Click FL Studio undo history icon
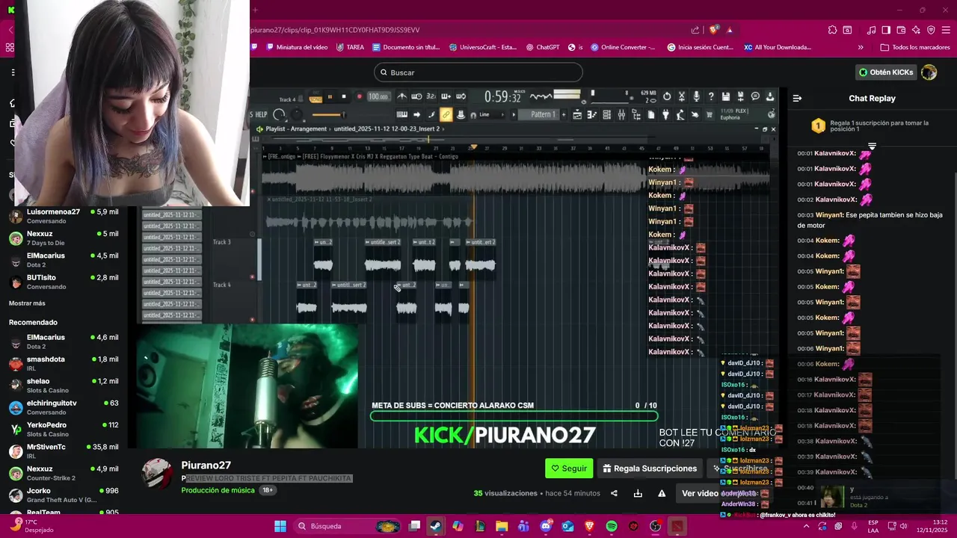 (666, 96)
